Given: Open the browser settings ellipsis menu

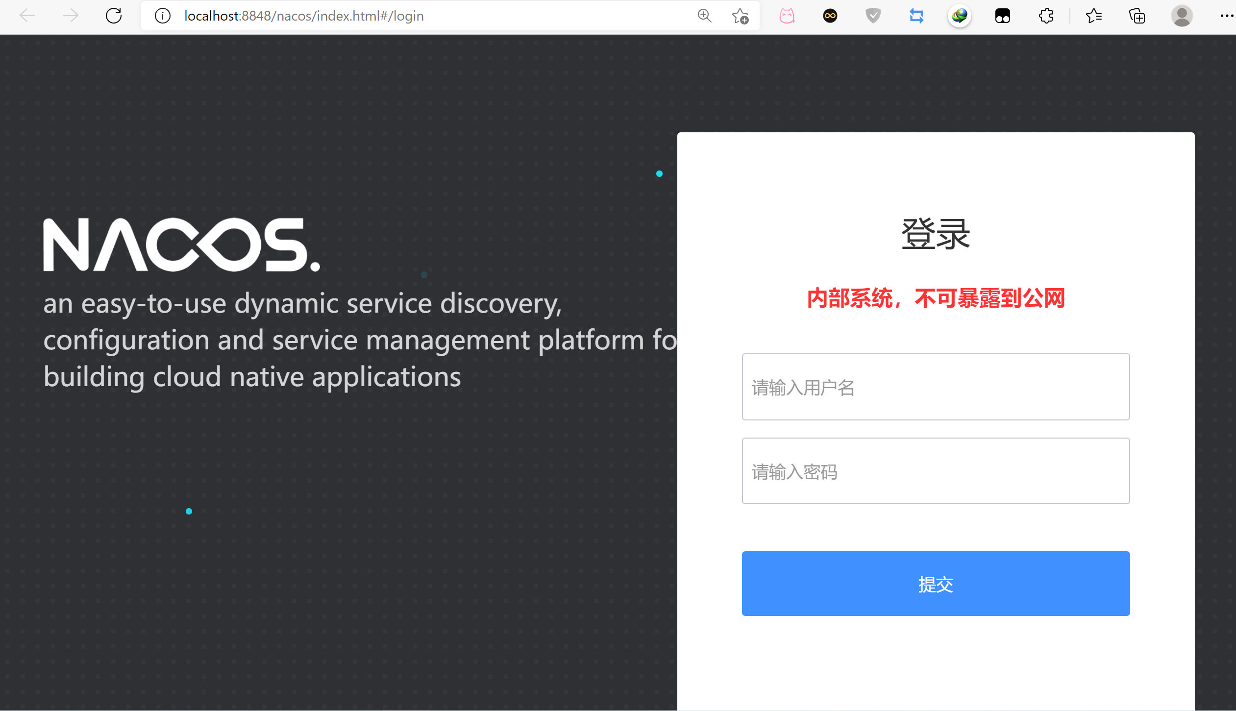Looking at the screenshot, I should coord(1227,16).
